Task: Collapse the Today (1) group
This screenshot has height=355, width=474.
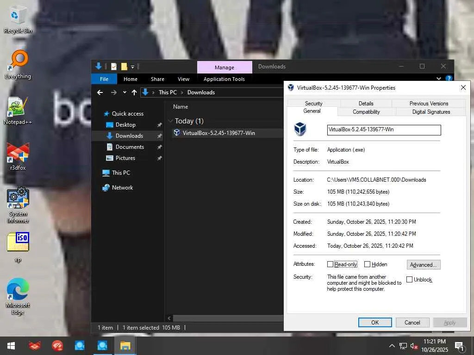Action: (170, 121)
